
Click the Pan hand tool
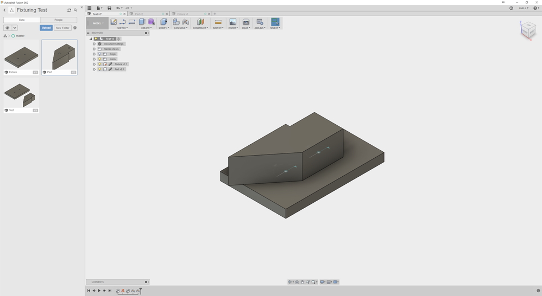302,282
